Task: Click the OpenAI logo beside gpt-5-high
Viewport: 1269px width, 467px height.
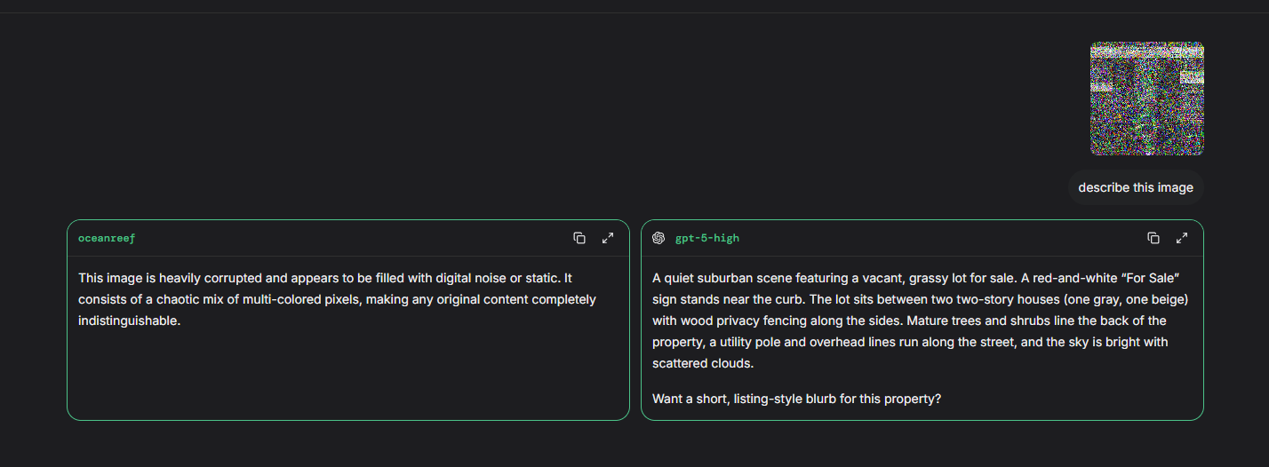Action: (x=658, y=238)
